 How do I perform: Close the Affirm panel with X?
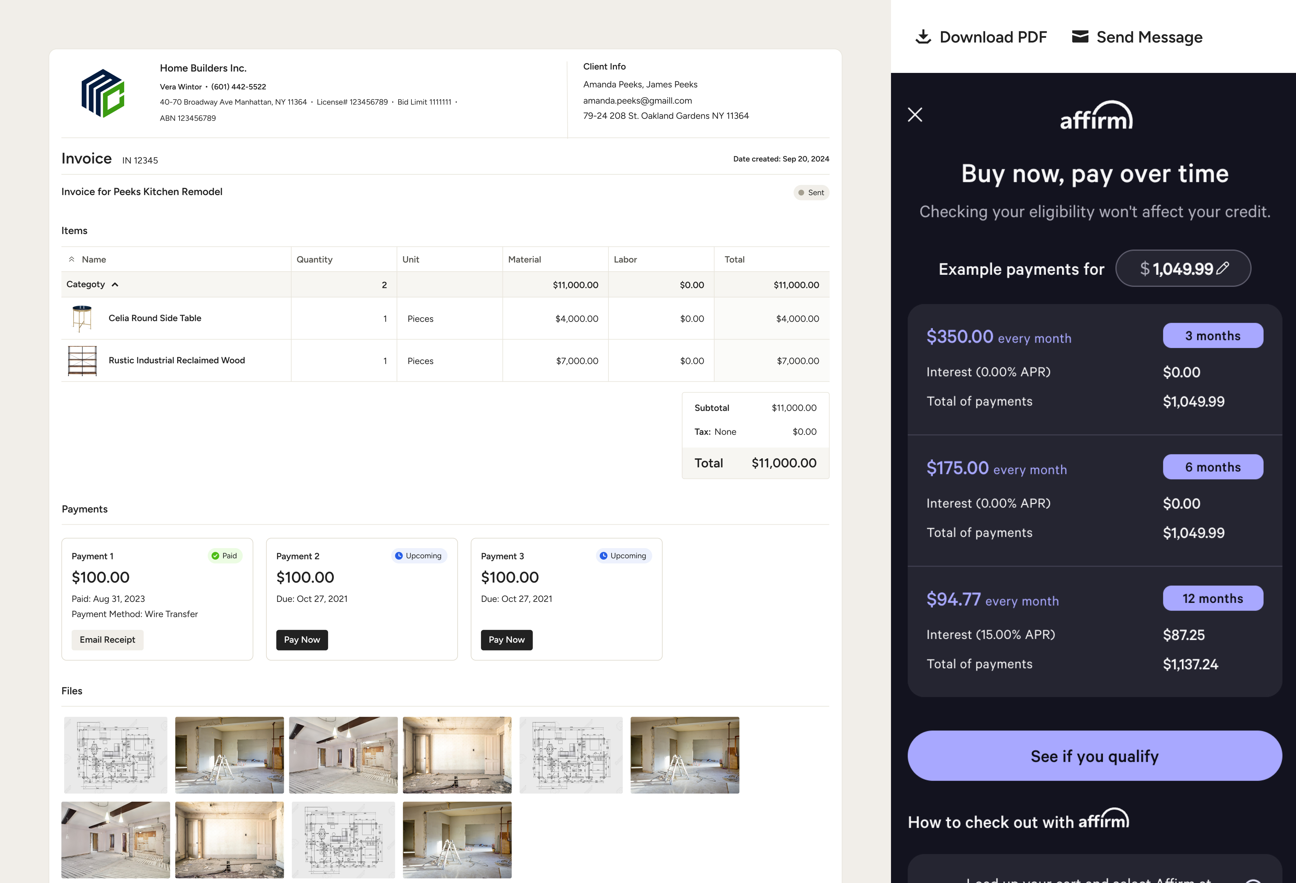point(915,115)
